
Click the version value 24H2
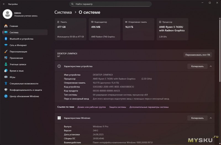(95, 130)
